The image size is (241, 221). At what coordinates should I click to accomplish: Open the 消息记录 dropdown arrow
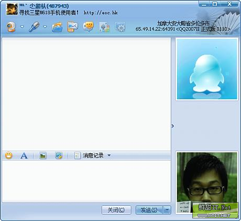click(109, 155)
